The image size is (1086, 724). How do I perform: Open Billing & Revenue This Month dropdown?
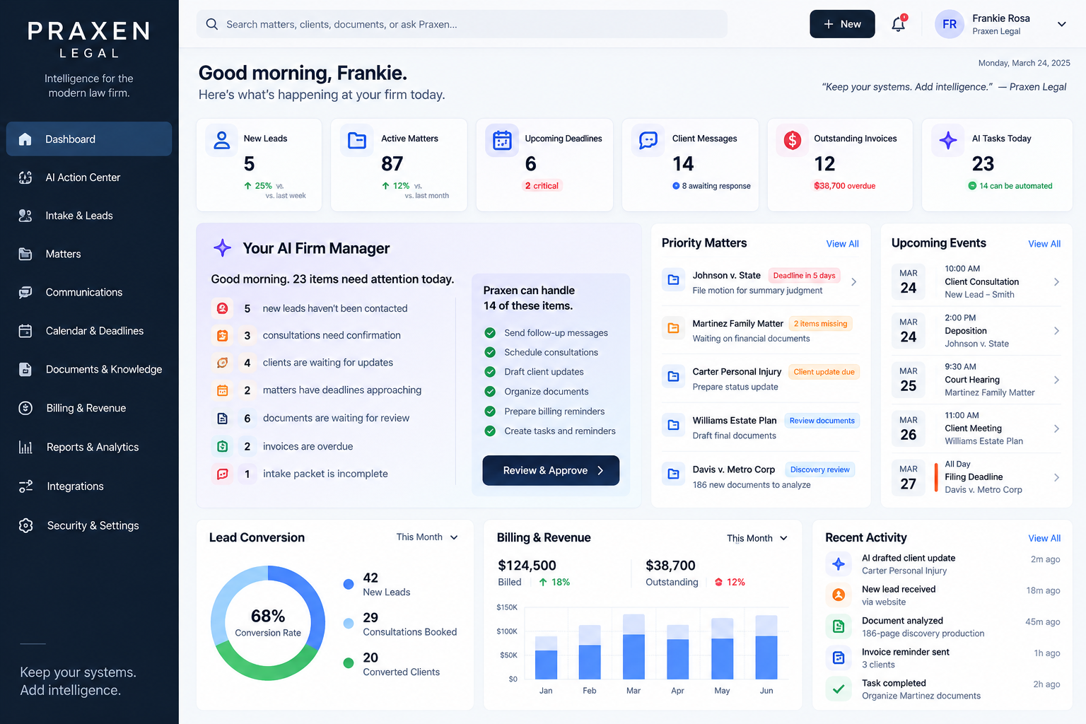pyautogui.click(x=757, y=538)
